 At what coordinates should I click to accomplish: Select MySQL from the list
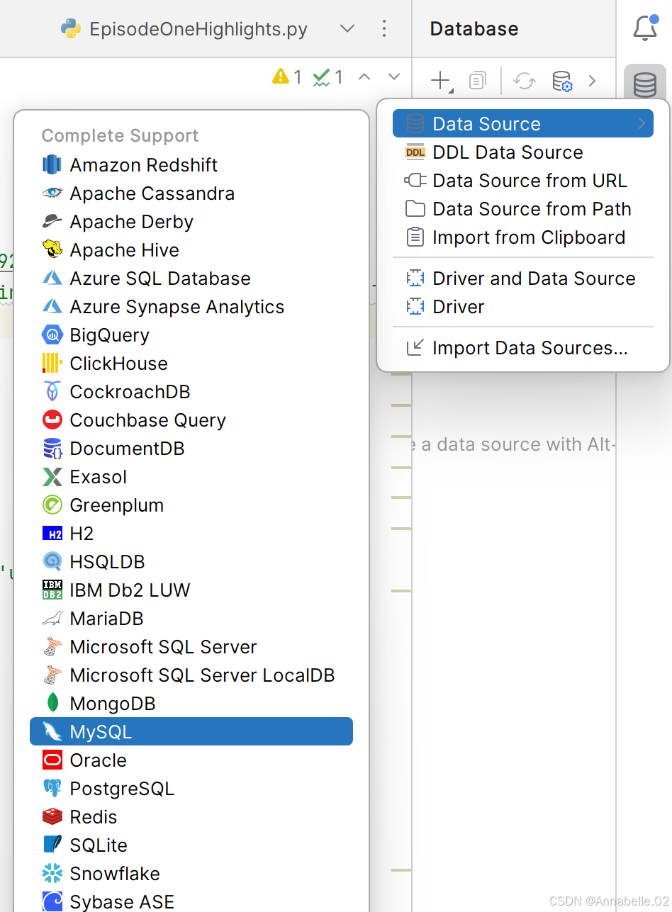[x=191, y=732]
